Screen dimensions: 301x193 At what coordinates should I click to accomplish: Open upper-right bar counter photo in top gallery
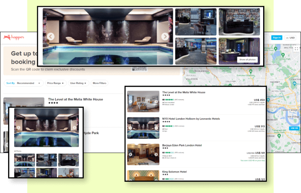[239, 22]
